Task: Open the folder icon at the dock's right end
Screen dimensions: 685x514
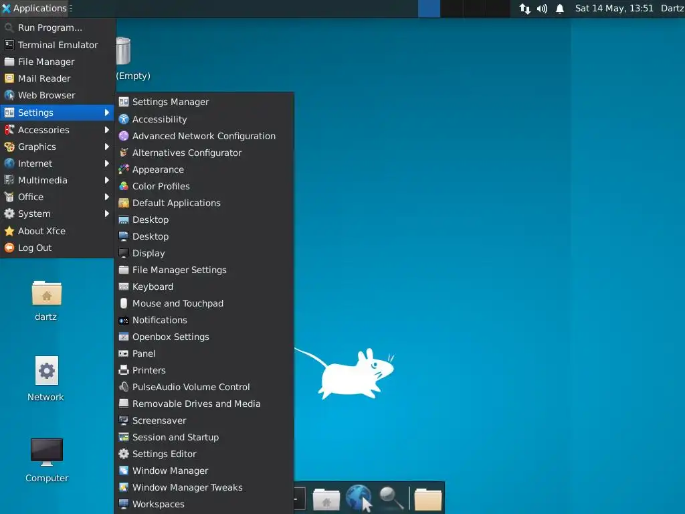Action: (427, 499)
